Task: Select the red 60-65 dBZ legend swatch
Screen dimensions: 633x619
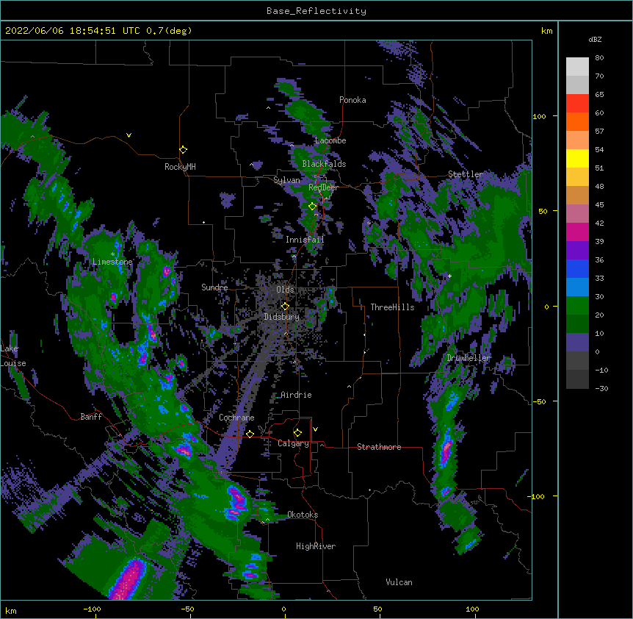Action: click(577, 104)
